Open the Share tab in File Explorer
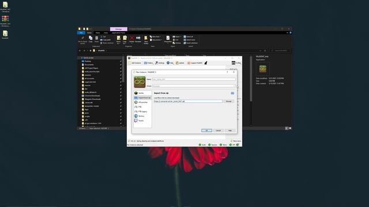This screenshot has width=369, height=207. point(97,33)
